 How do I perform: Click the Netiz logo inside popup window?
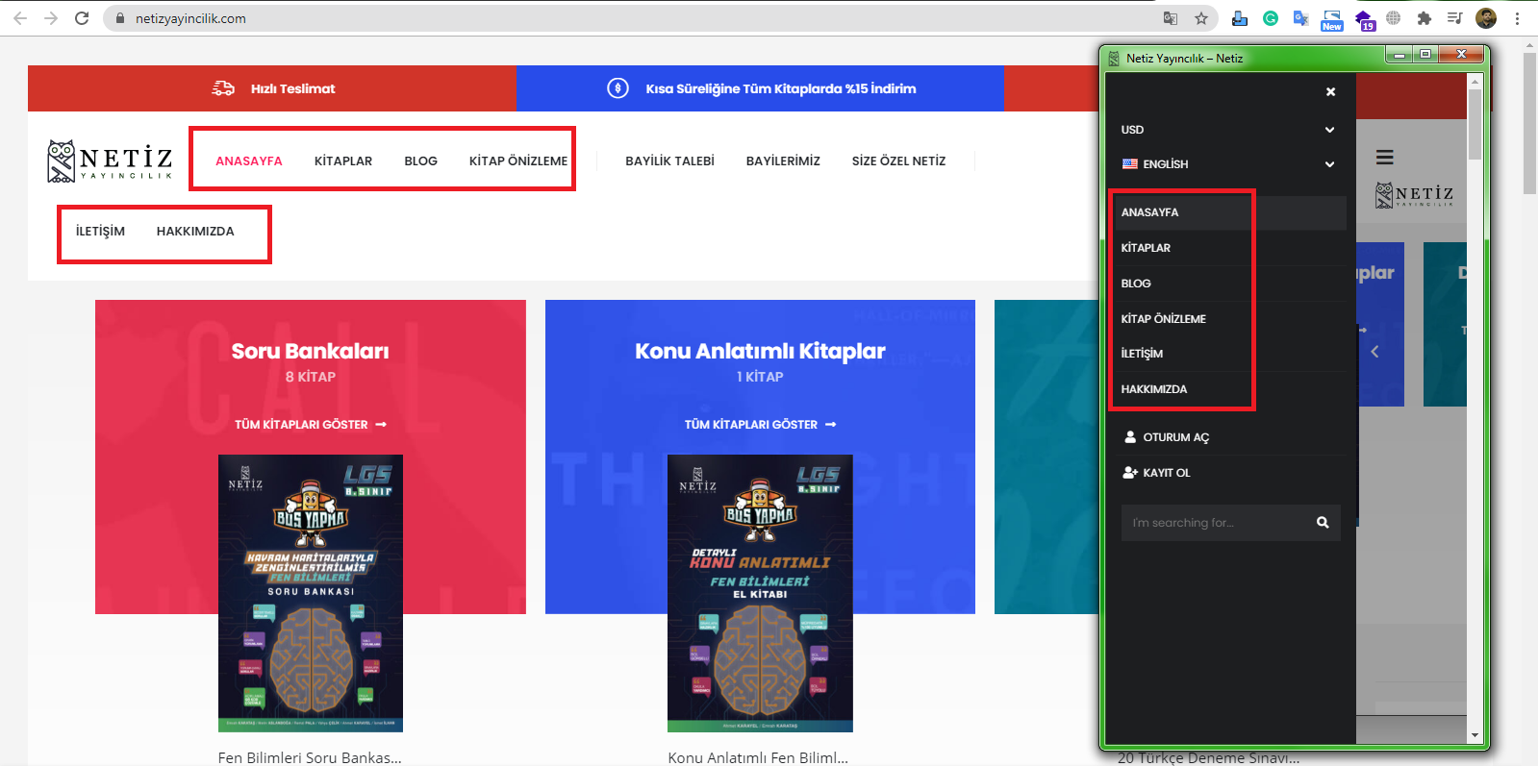point(1414,195)
